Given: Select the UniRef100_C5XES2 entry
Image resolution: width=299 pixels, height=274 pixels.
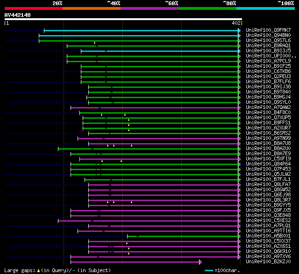Looking at the screenshot, I should [x=268, y=220].
